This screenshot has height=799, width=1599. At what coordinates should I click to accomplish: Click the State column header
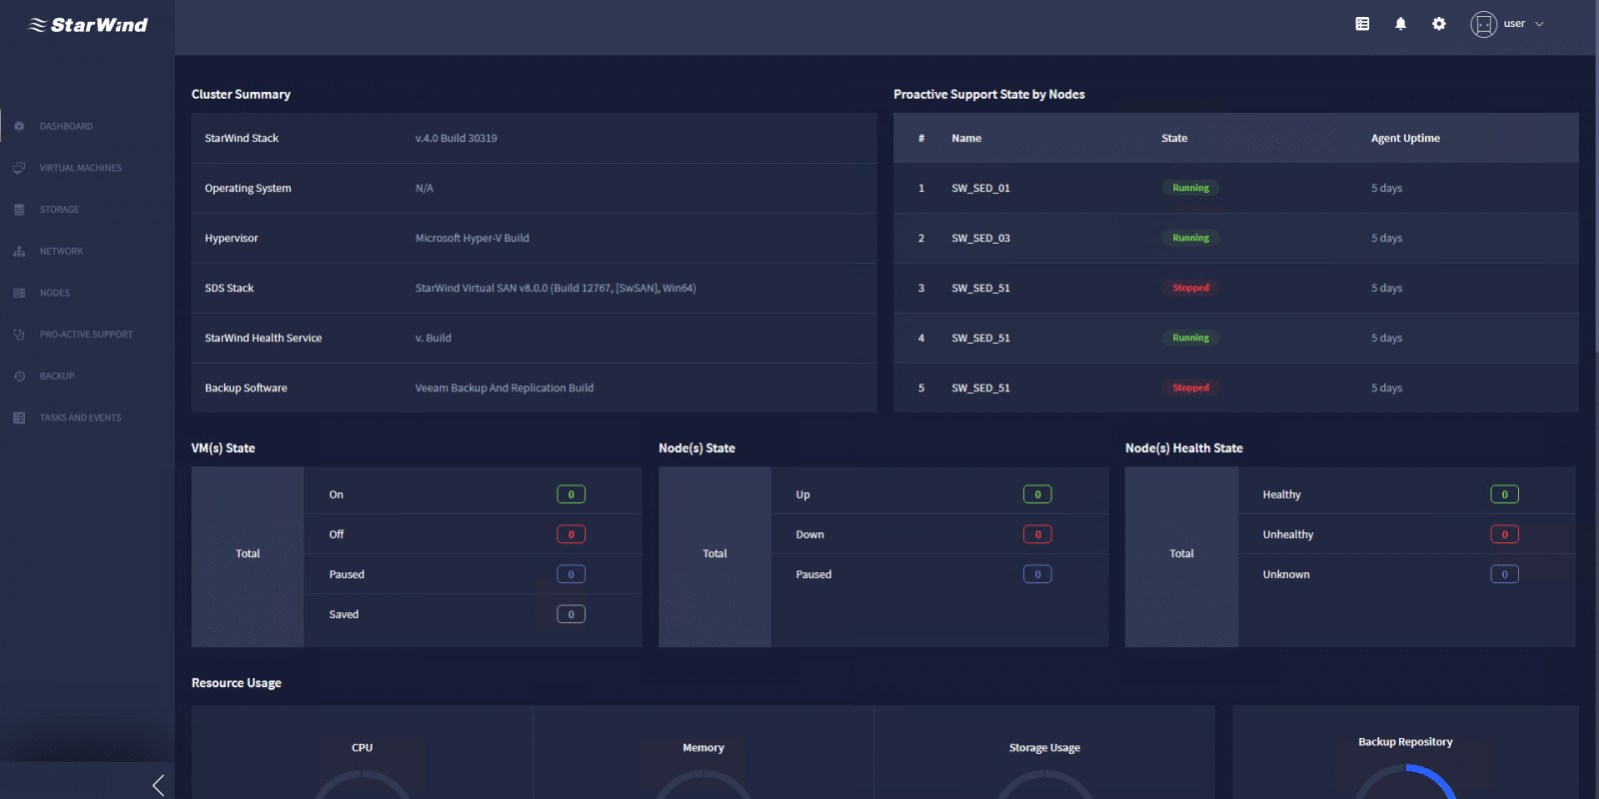1174,138
